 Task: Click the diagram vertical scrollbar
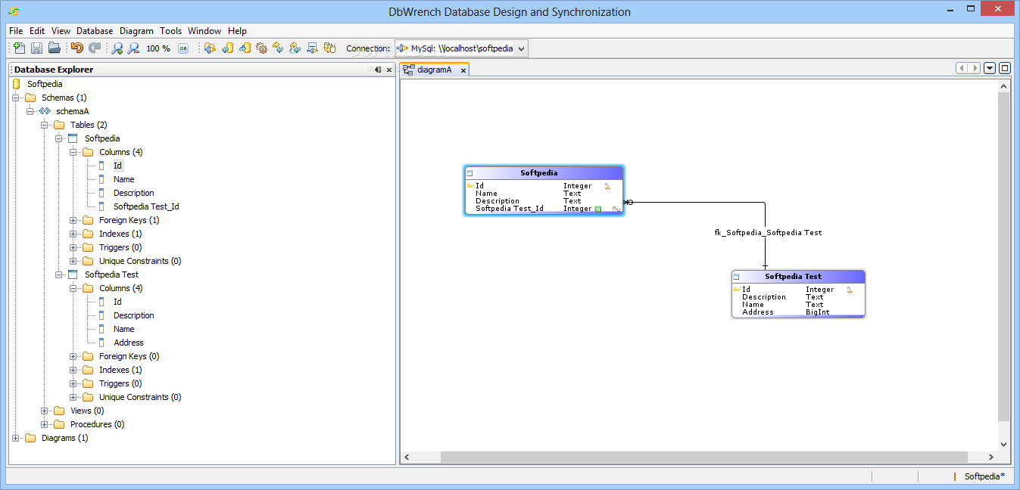click(1004, 257)
